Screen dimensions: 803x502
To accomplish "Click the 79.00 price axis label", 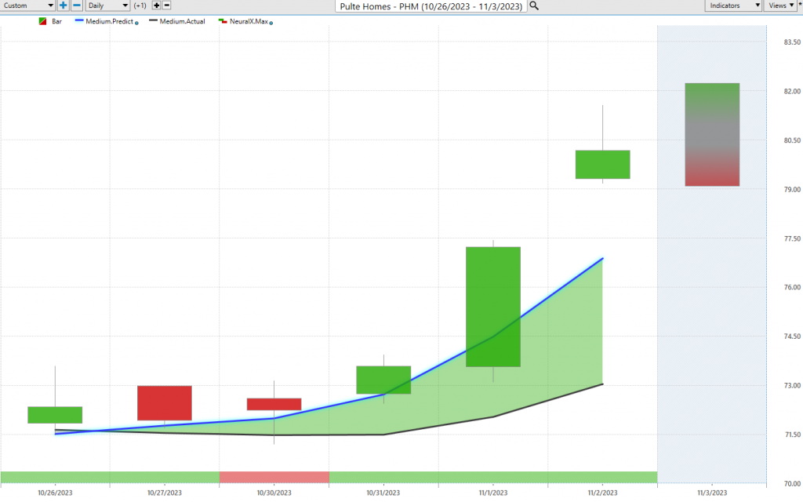I will coord(792,190).
